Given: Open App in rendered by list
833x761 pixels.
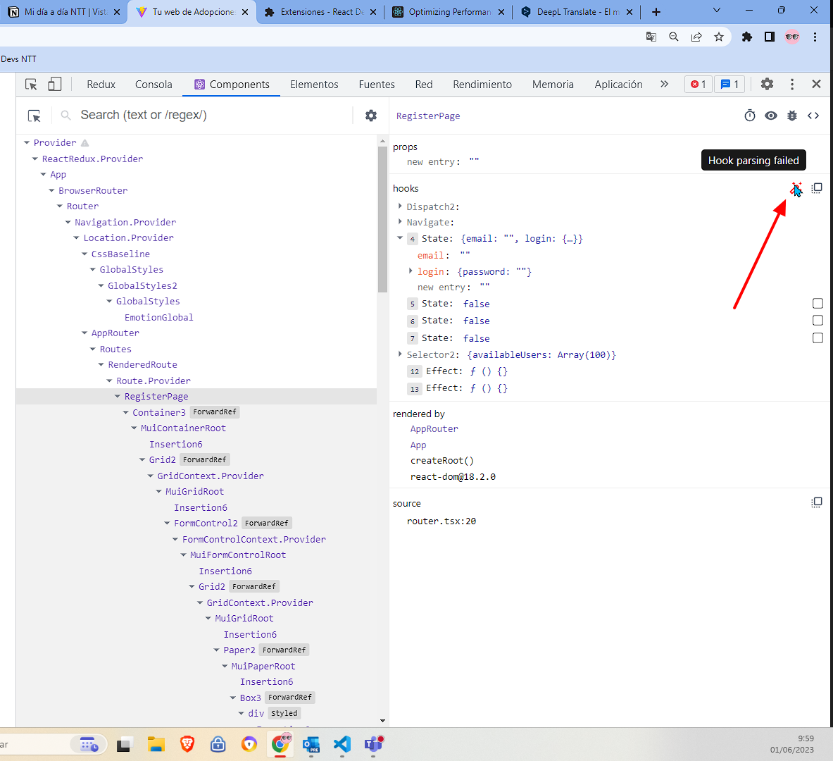Looking at the screenshot, I should [x=418, y=445].
